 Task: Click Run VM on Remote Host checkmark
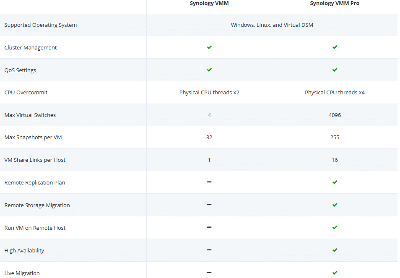pos(335,228)
